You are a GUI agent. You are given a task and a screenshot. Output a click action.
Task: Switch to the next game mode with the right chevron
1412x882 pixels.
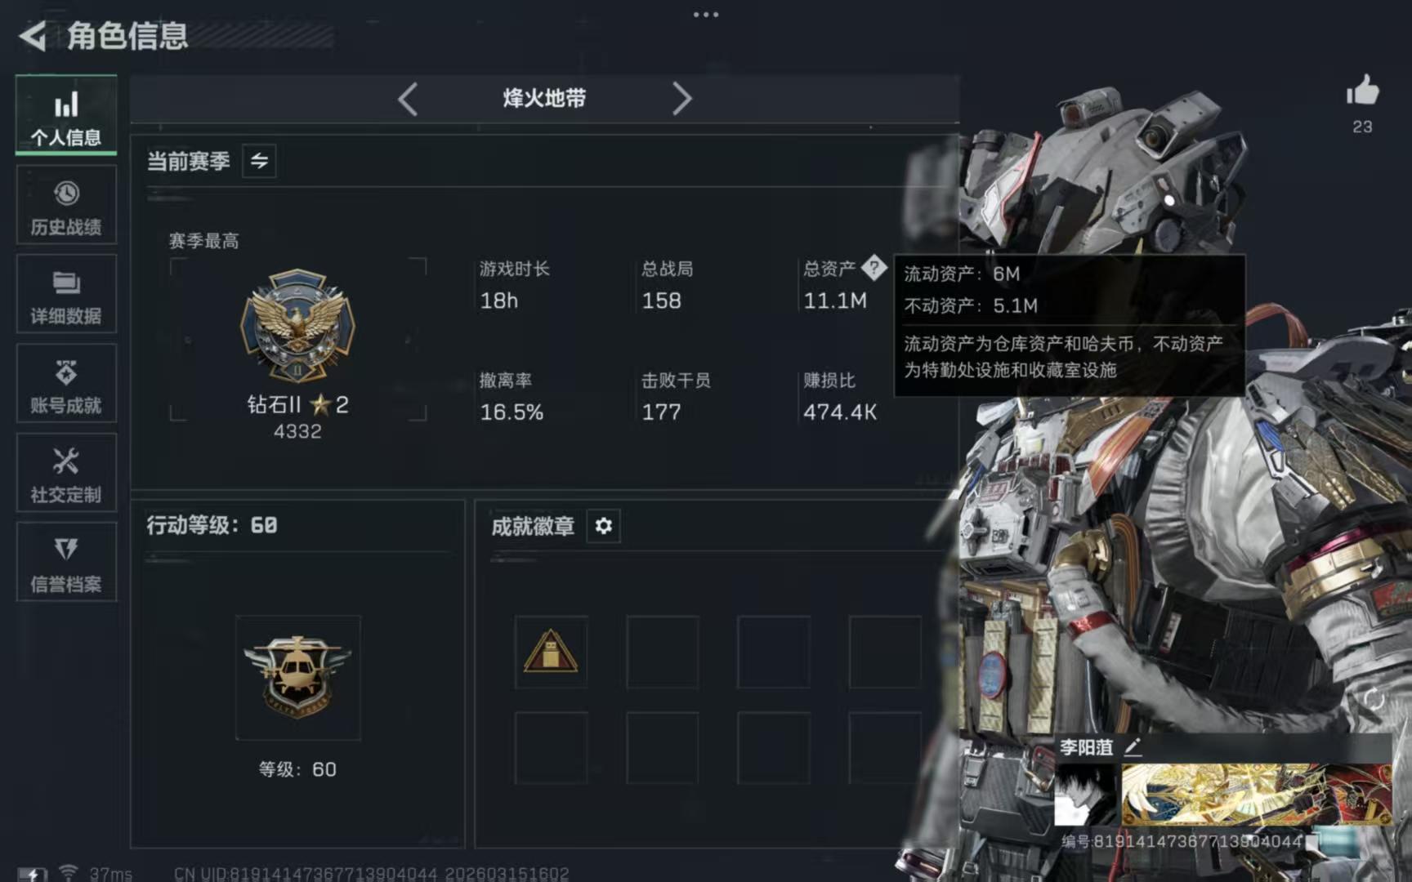681,99
